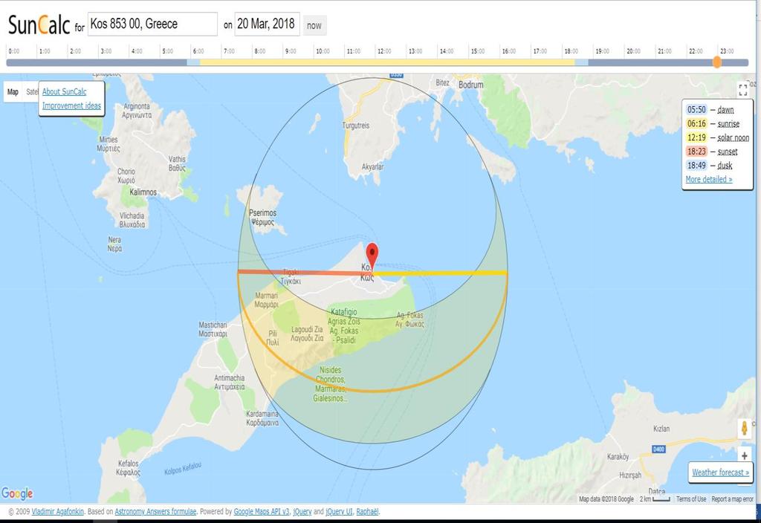Open the Improvement ideas link
Screen dimensions: 761x523
tap(71, 105)
